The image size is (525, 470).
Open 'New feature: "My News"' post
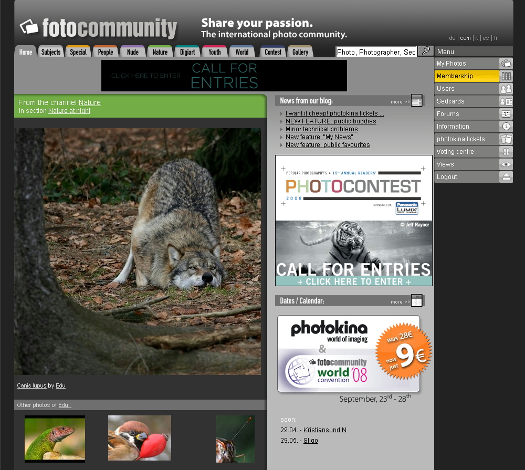coord(319,137)
